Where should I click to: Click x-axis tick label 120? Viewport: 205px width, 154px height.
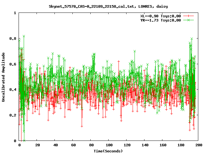point(127,145)
